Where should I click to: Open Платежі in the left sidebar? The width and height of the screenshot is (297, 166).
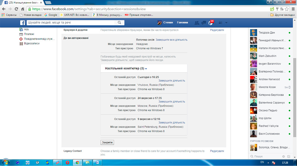pos(29,34)
